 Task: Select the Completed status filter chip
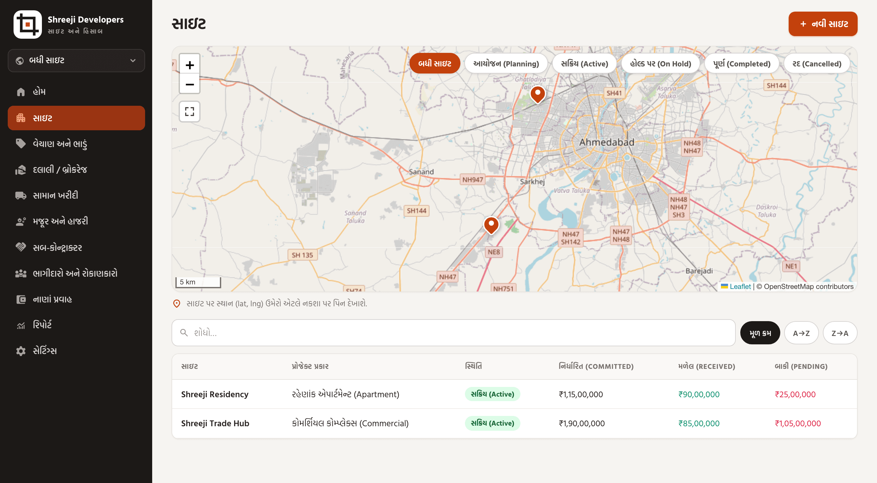tap(742, 64)
